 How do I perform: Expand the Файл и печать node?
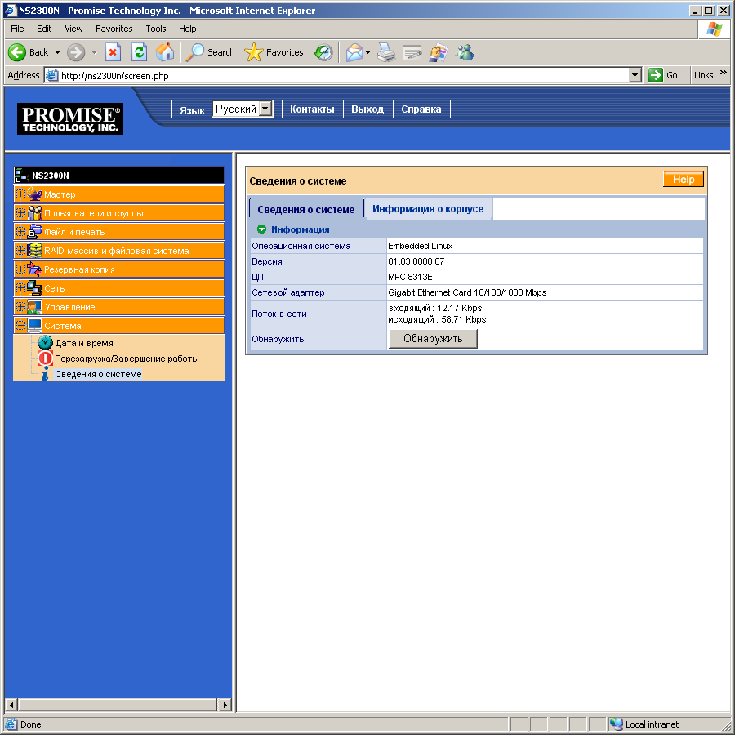tap(20, 232)
